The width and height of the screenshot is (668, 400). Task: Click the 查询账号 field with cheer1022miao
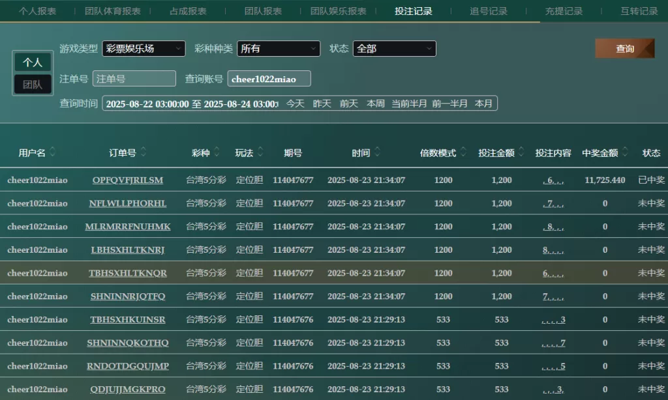(269, 79)
